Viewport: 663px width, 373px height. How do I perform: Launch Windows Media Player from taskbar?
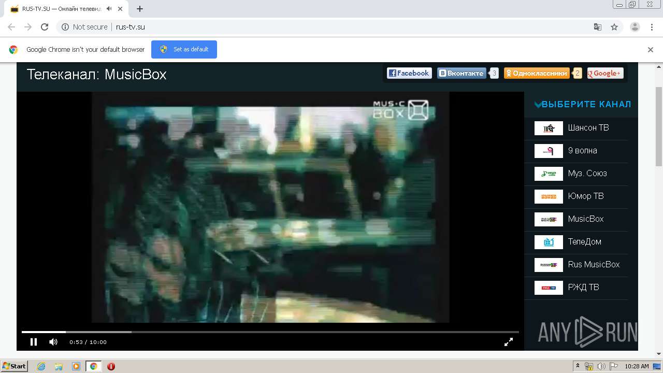(x=76, y=366)
